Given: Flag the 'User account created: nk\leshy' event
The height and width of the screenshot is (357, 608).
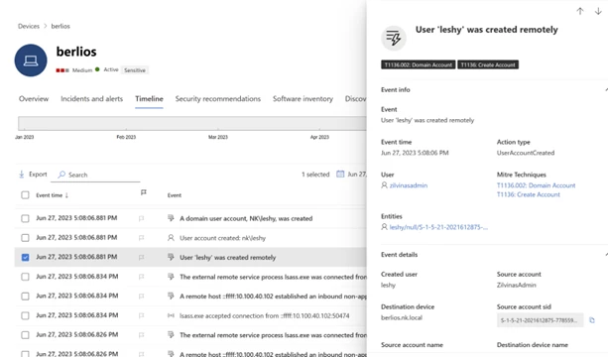Looking at the screenshot, I should 141,238.
